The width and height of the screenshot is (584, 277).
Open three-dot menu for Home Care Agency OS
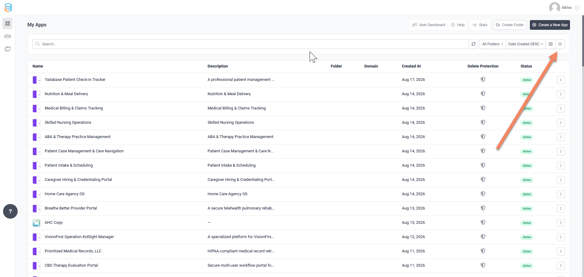click(x=561, y=194)
